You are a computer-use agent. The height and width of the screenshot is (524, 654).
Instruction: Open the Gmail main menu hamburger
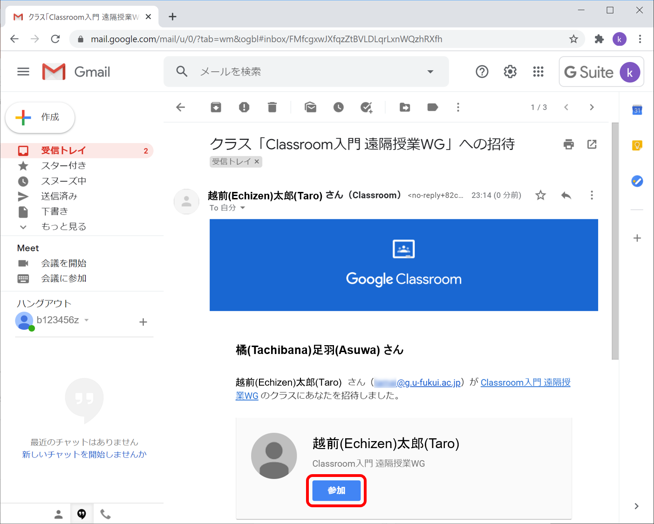(23, 72)
